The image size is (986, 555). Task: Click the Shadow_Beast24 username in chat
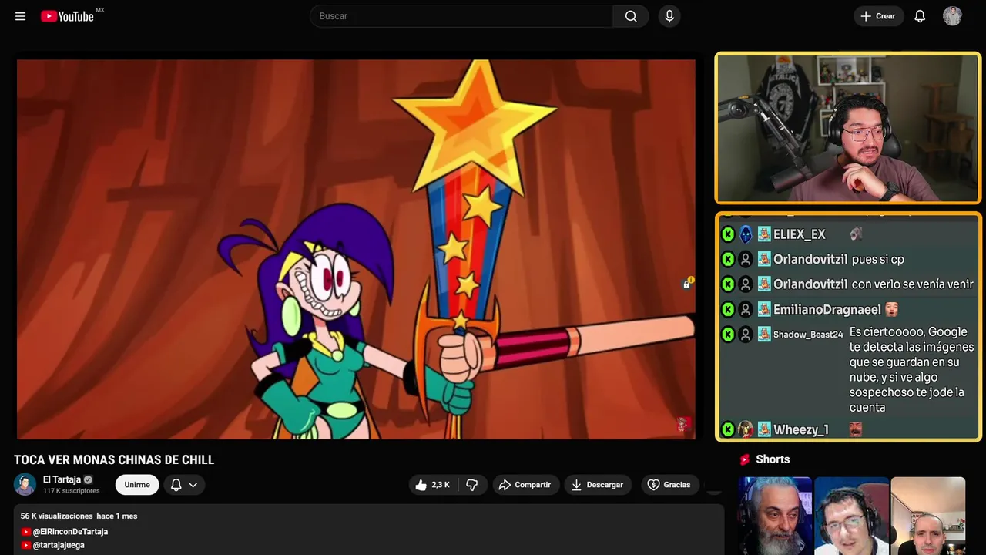808,335
